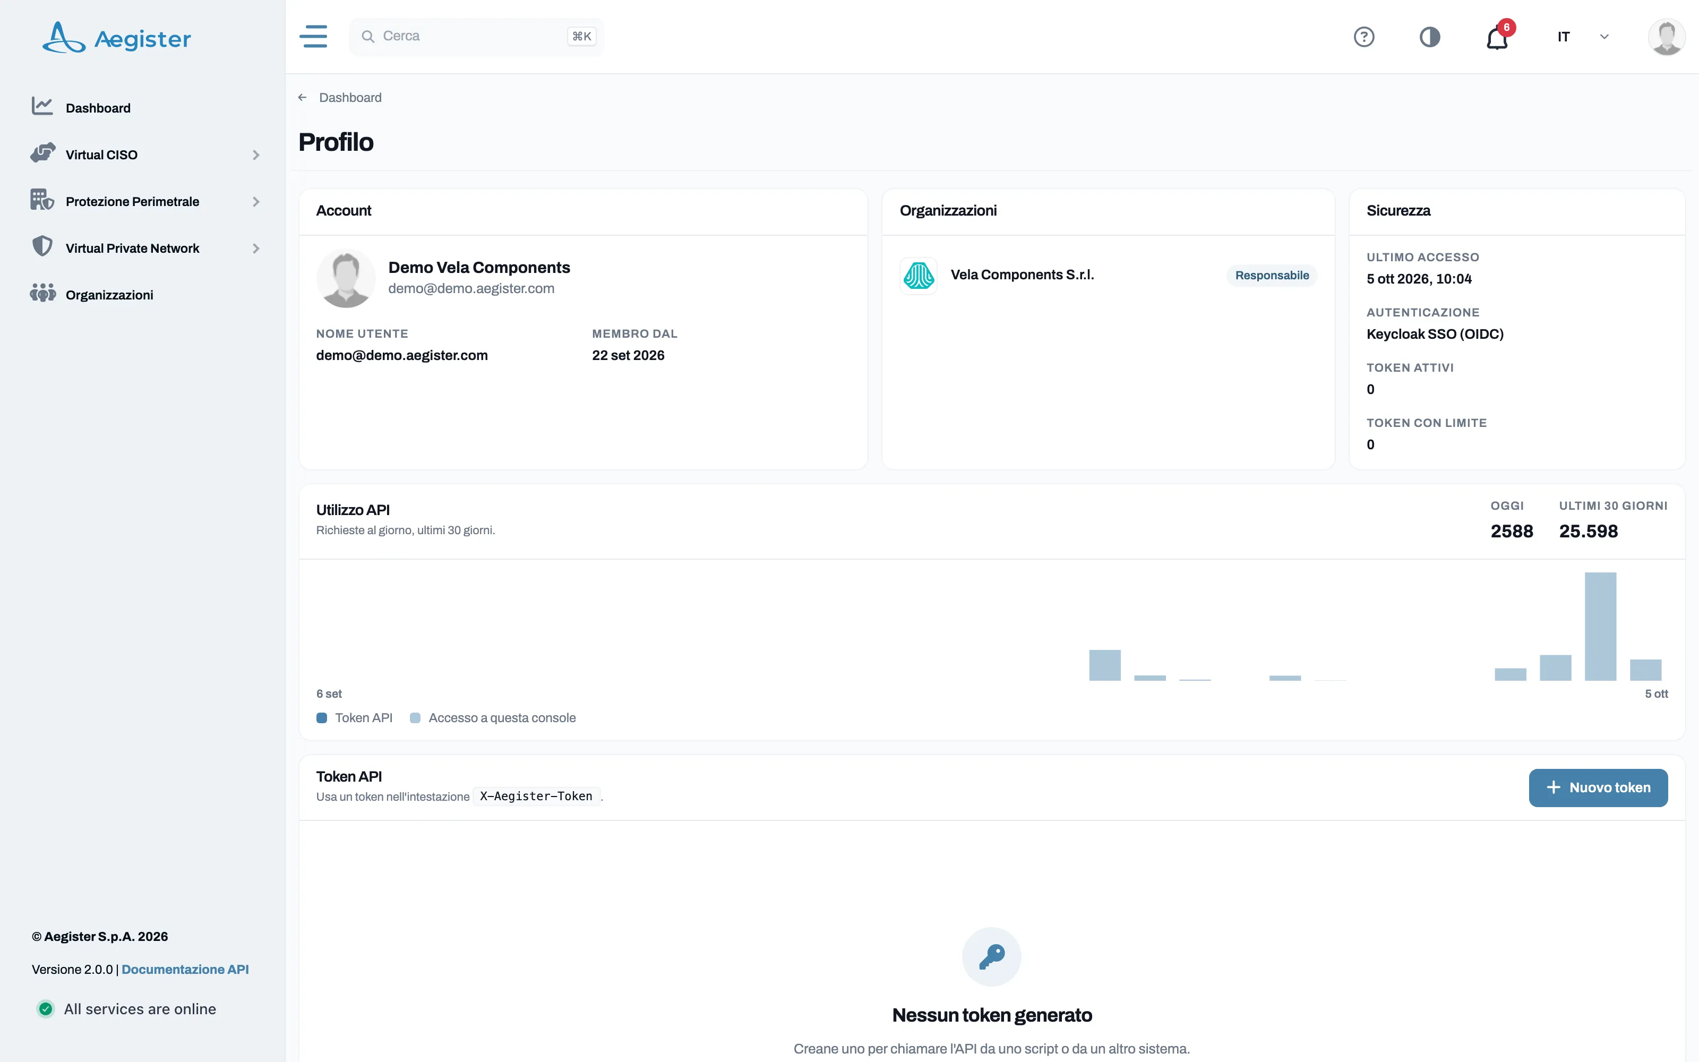Toggle the hamburger sidebar menu
This screenshot has width=1699, height=1062.
(313, 37)
